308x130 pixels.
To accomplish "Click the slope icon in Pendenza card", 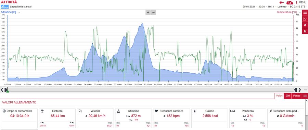I will (233, 111).
